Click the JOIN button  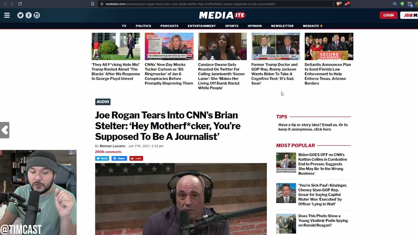[x=409, y=15]
